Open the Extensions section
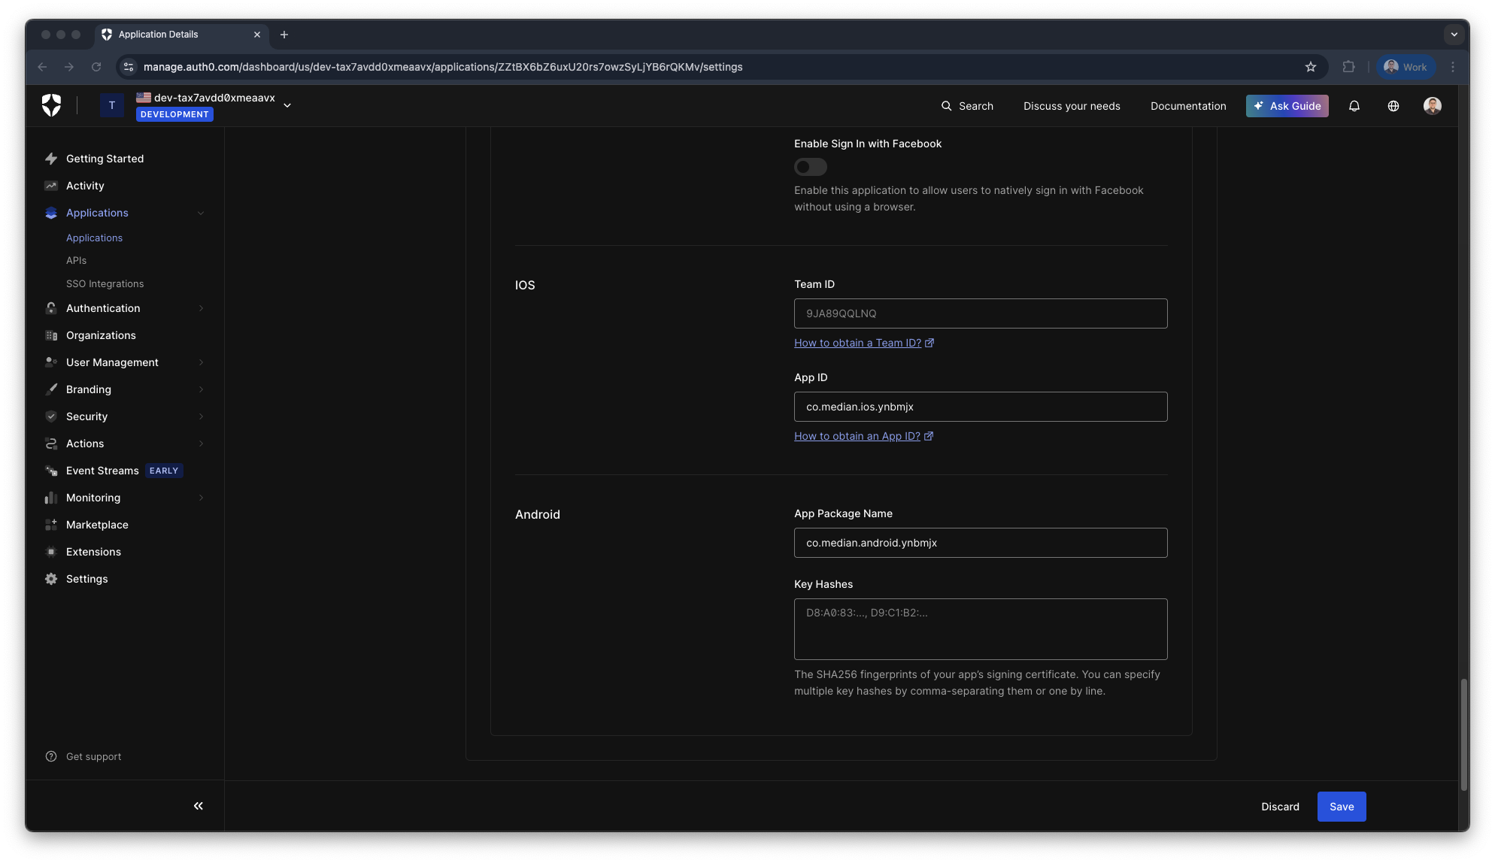Image resolution: width=1495 pixels, height=863 pixels. point(93,552)
